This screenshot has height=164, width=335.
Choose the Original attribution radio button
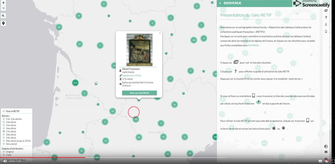[4, 151]
